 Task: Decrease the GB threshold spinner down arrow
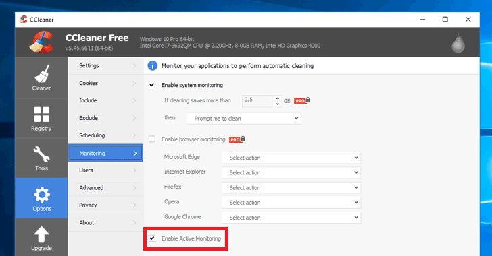tap(277, 104)
